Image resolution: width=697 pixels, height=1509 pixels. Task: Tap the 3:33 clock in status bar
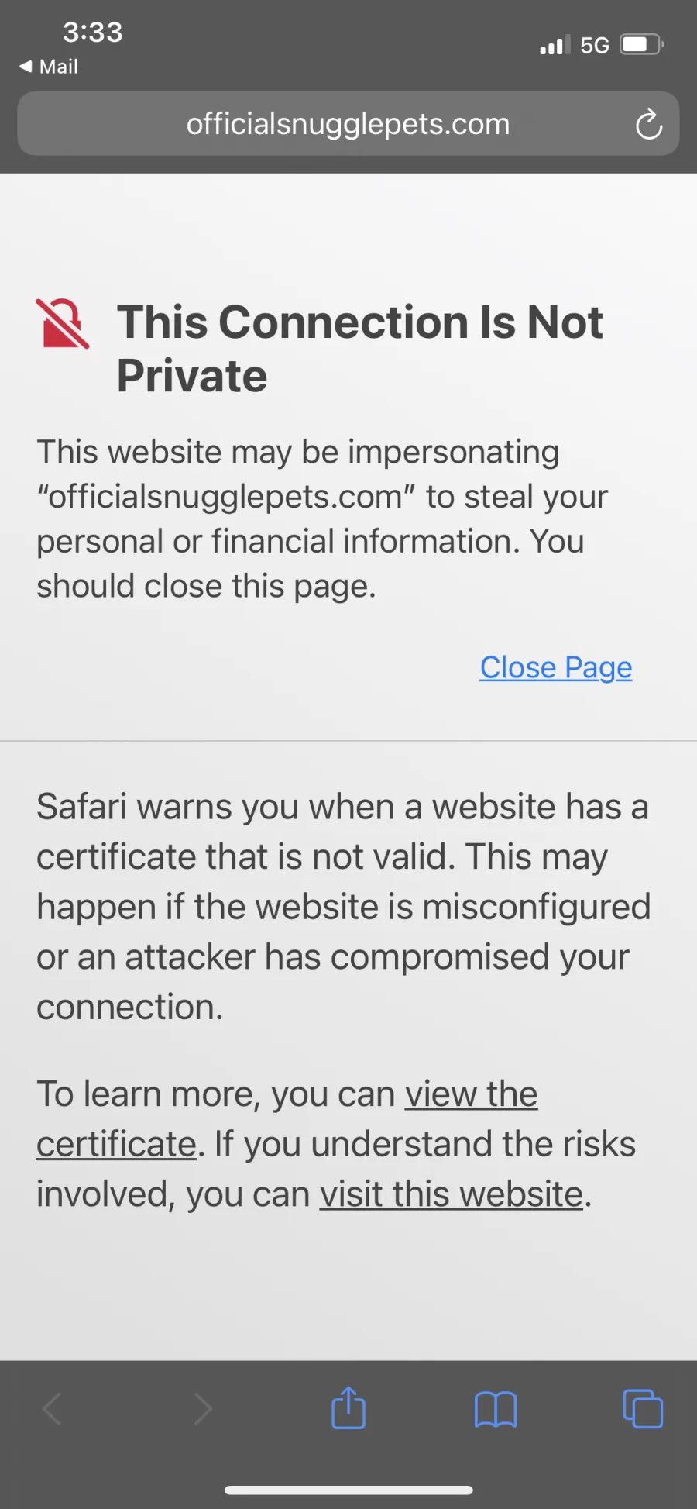pyautogui.click(x=93, y=32)
